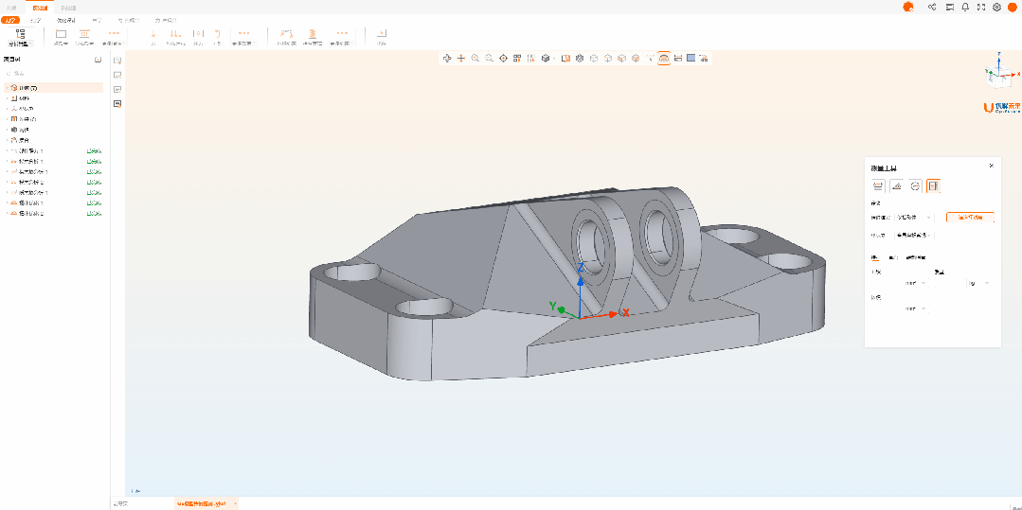The width and height of the screenshot is (1022, 510).
Task: Select the circle radius measurement icon
Action: pyautogui.click(x=915, y=186)
